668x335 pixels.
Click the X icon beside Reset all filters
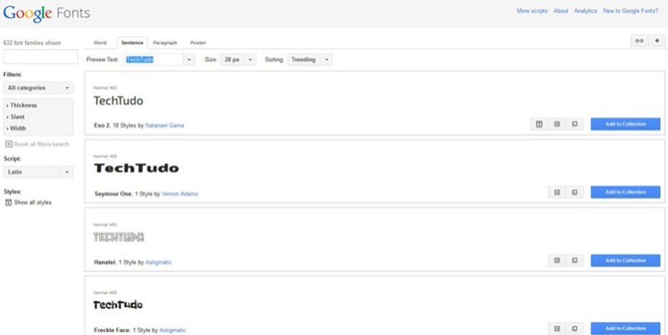pos(9,144)
